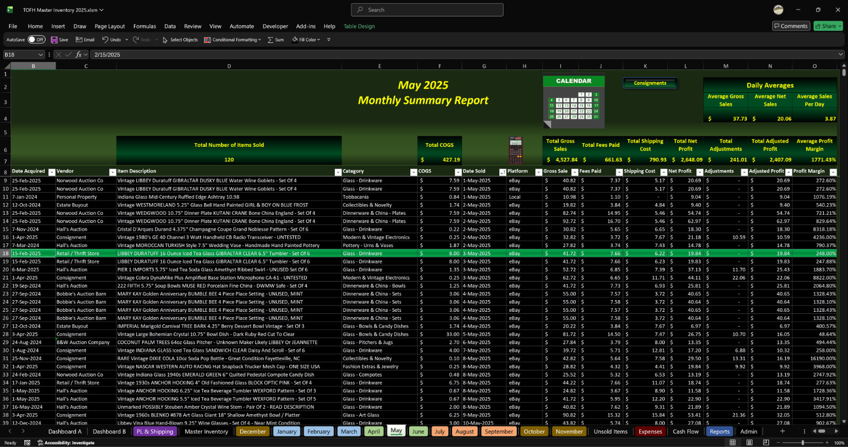
Task: Open Undo history dropdown arrow
Action: click(127, 40)
